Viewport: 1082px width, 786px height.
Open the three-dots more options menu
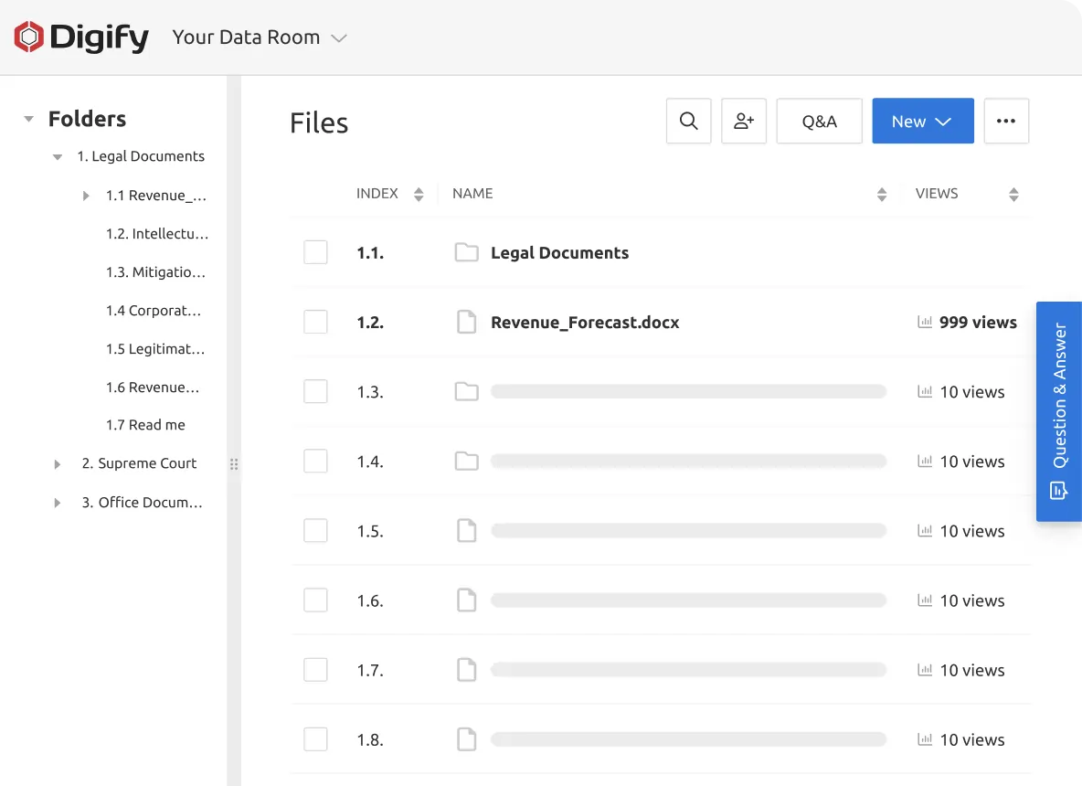point(1006,122)
